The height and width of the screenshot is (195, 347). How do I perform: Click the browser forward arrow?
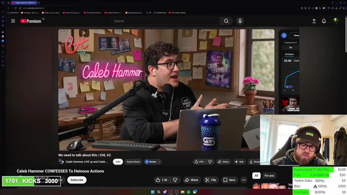(x=12, y=8)
